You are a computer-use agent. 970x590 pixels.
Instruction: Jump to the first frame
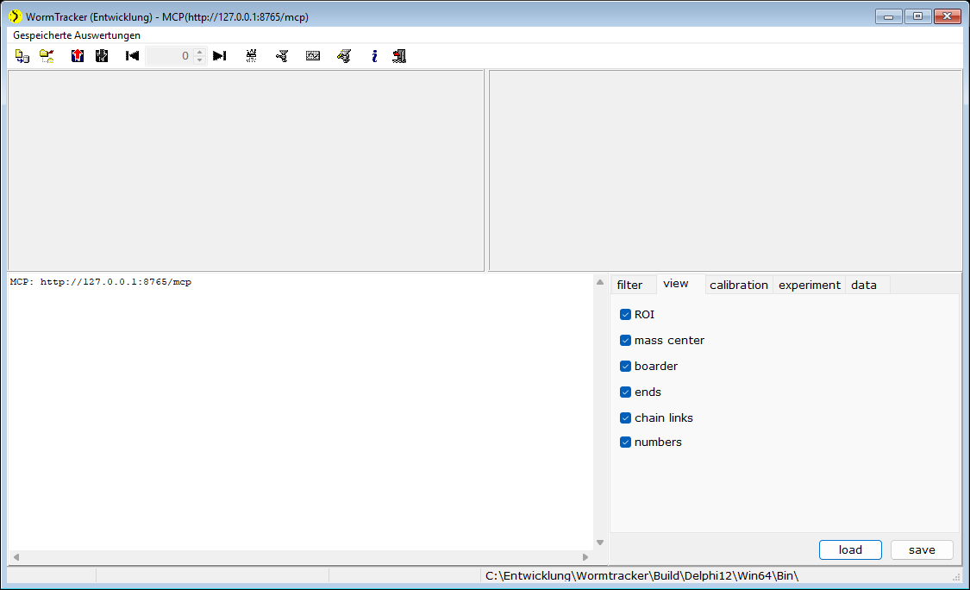(x=133, y=56)
